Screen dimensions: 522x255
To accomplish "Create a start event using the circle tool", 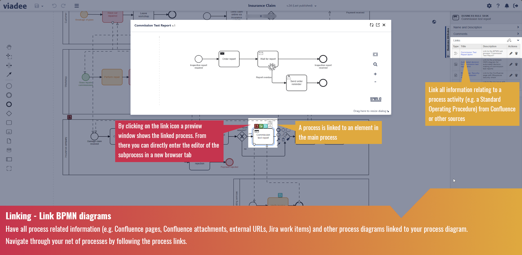I will (x=9, y=86).
